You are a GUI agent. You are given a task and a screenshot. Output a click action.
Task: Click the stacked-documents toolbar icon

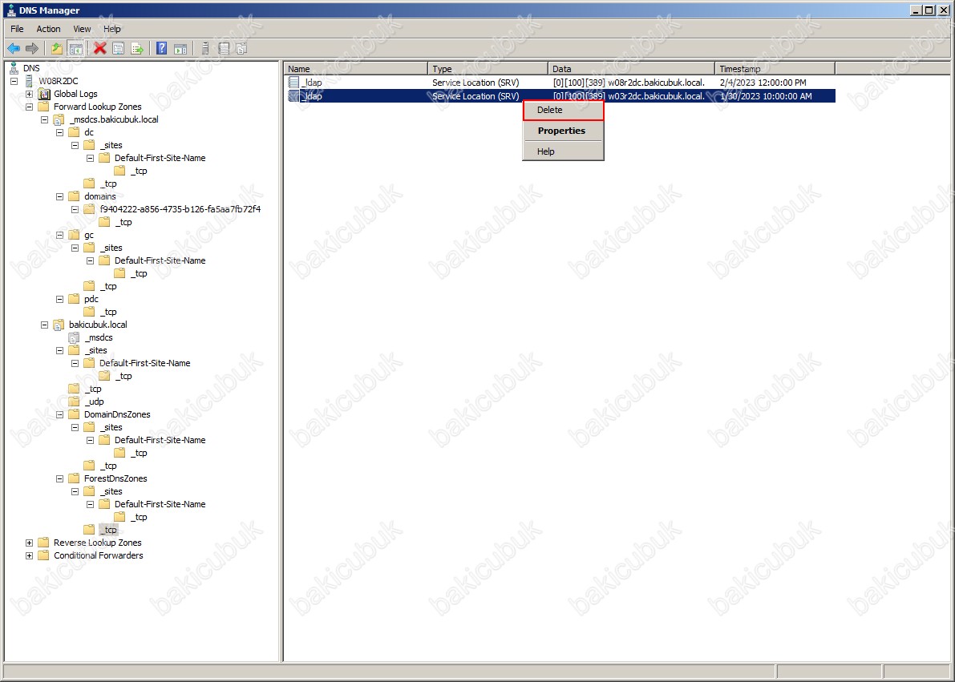[x=242, y=48]
